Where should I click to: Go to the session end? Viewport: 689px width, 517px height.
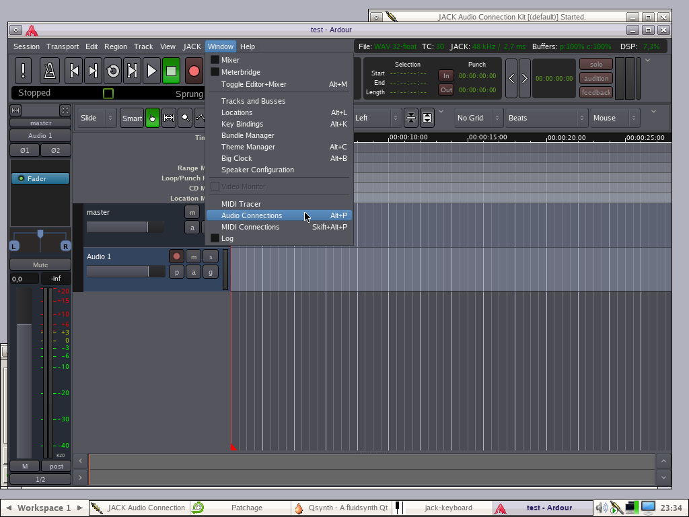93,70
